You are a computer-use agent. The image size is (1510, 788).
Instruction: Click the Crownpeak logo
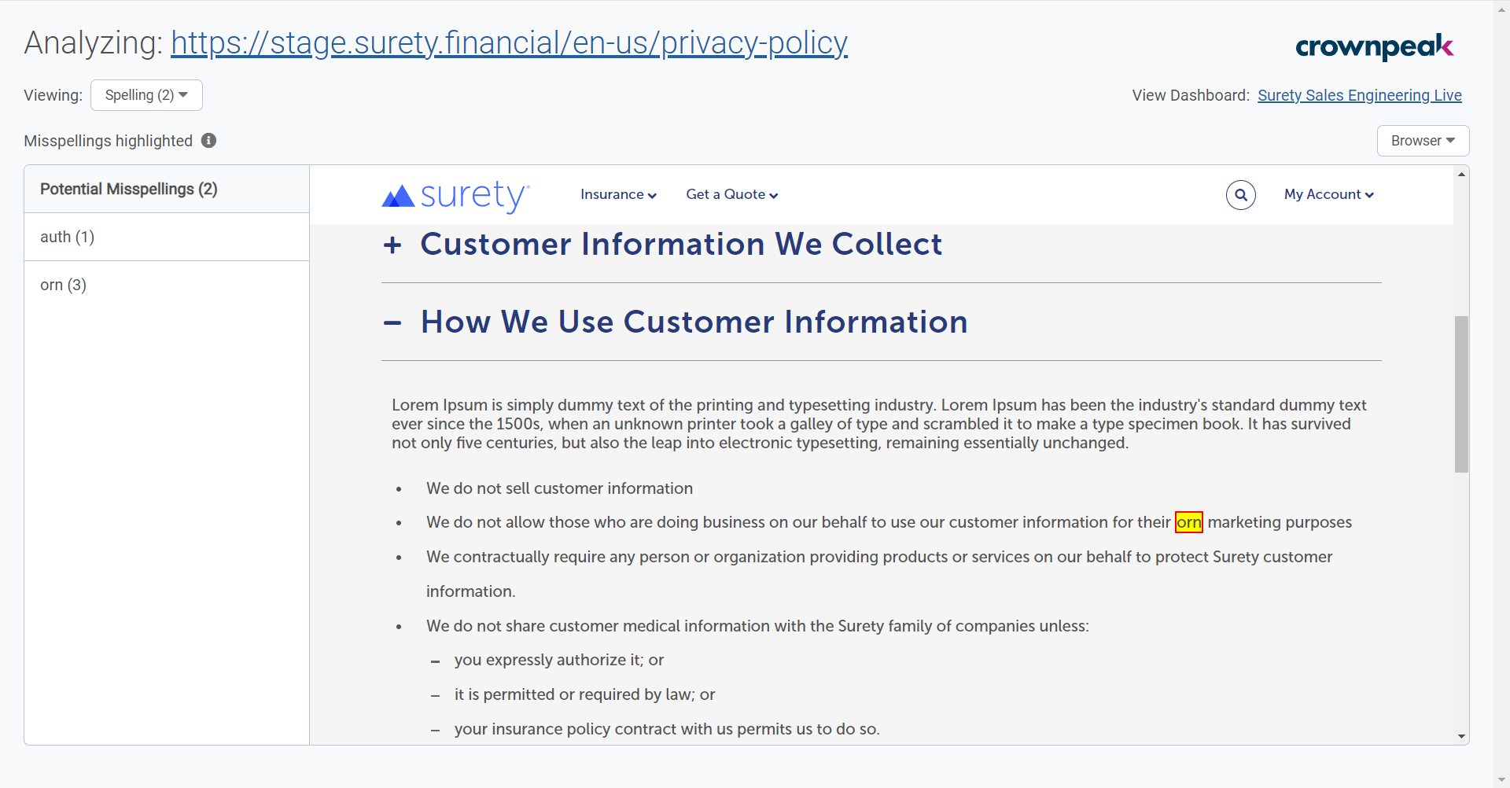pyautogui.click(x=1374, y=46)
